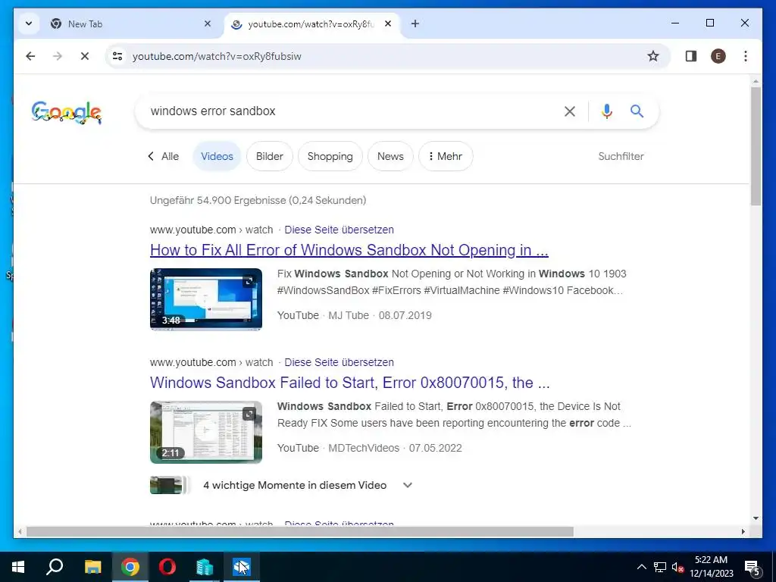Open the teal building app in taskbar
Screen dimensions: 776x582
pos(205,567)
